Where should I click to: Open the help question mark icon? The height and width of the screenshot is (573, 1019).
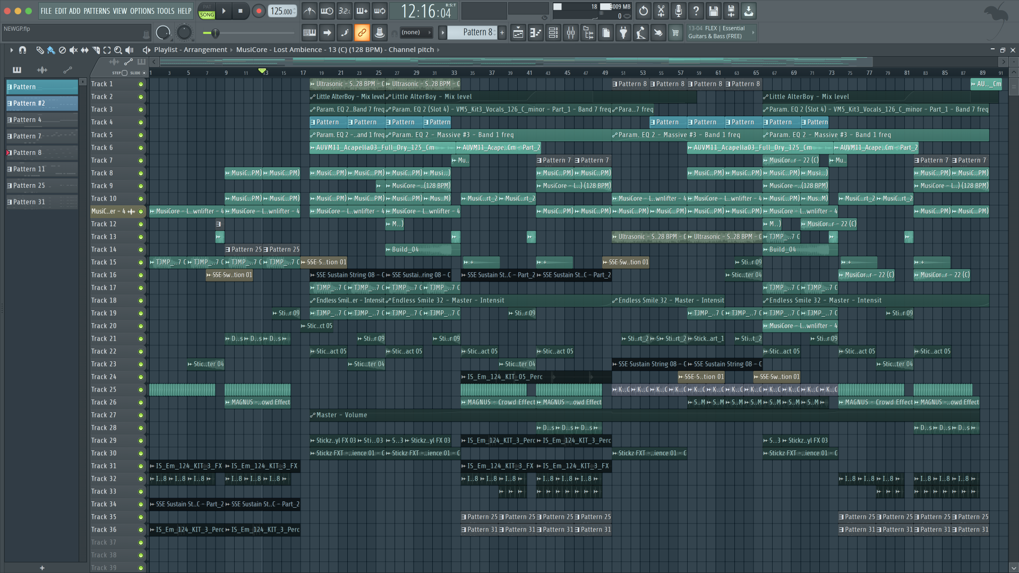tap(696, 11)
